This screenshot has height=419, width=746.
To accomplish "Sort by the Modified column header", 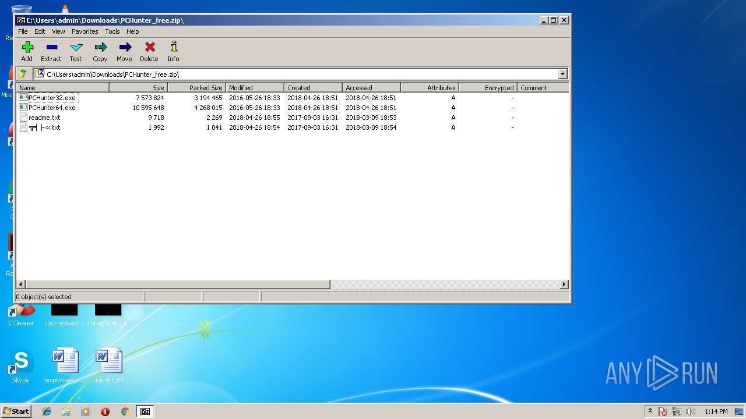I will point(255,88).
